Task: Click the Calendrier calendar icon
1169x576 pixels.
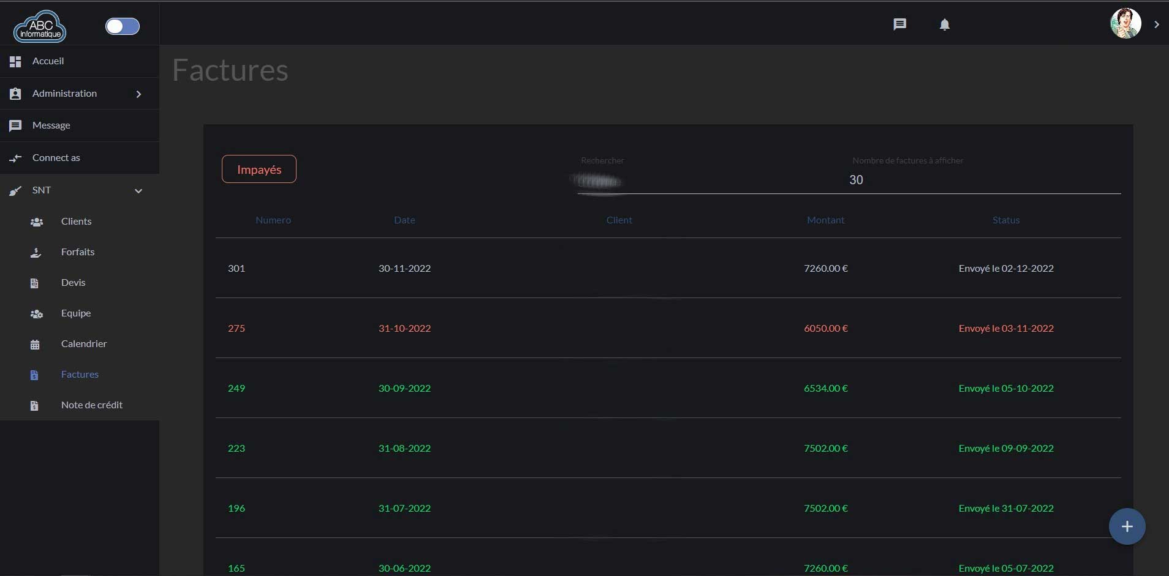Action: [35, 344]
